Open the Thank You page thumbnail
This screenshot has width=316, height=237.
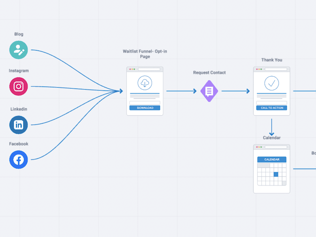(271, 91)
